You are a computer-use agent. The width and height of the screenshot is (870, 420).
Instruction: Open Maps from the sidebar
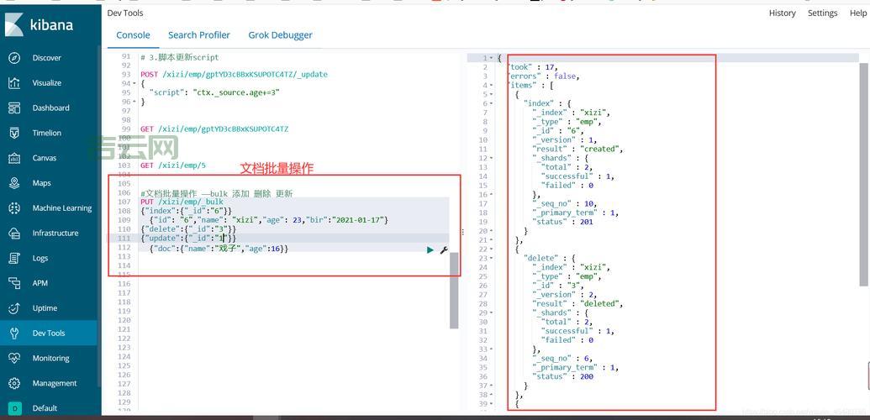point(41,183)
